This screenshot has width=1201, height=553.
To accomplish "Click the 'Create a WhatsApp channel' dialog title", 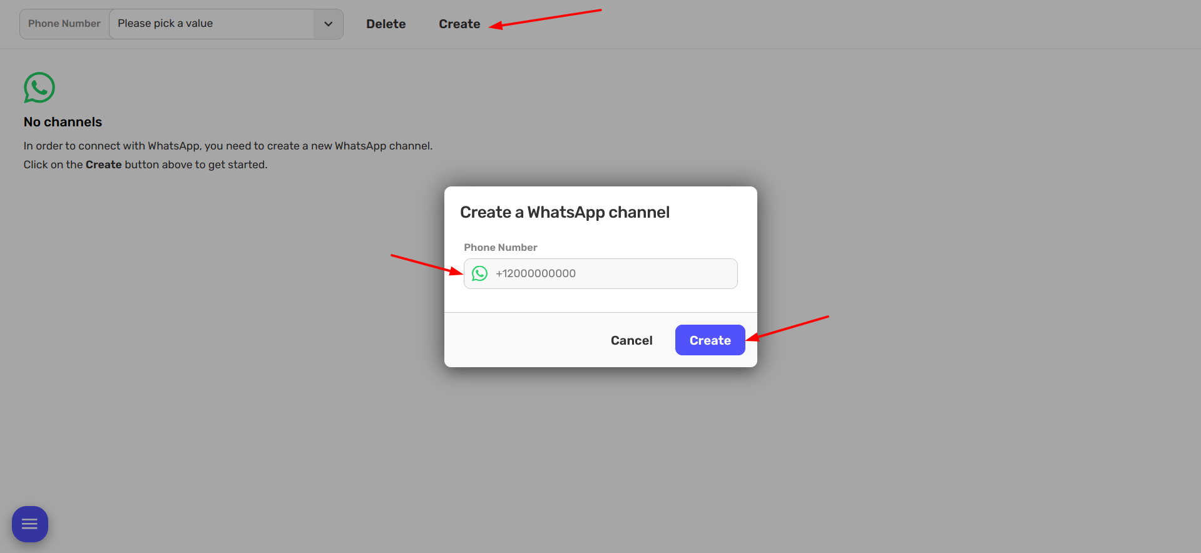I will [565, 212].
